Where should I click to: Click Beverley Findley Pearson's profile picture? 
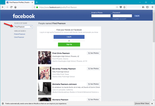pyautogui.click(x=44, y=73)
